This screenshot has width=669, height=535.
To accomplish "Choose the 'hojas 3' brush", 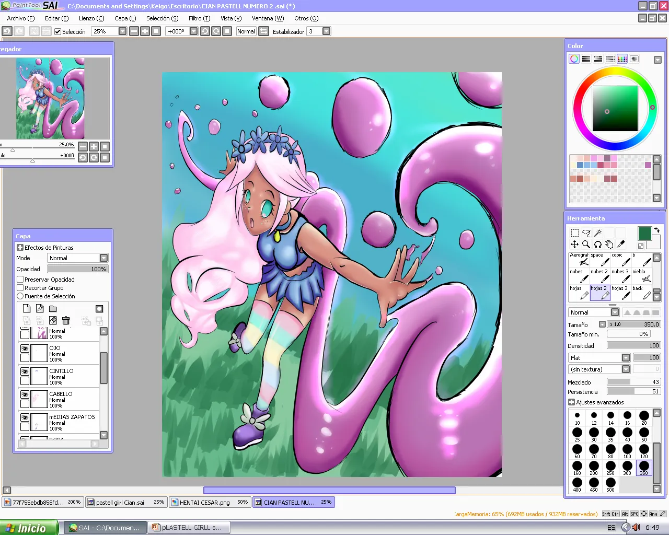I will point(621,293).
